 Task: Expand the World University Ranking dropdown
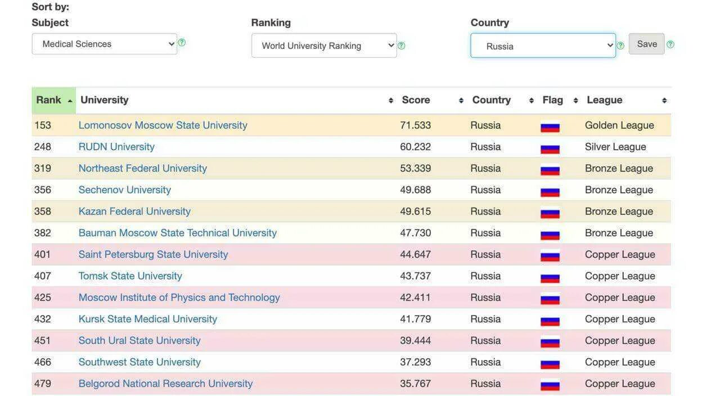tap(323, 46)
